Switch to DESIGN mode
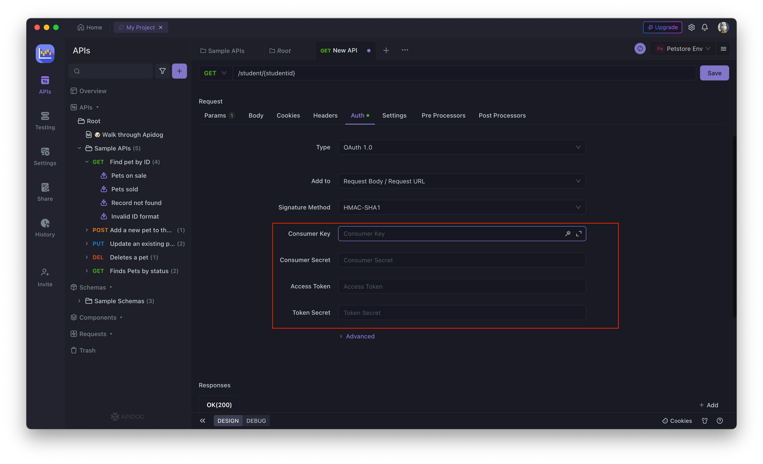 [228, 420]
